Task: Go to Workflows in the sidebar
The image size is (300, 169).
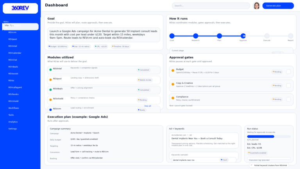Action: tap(14, 108)
